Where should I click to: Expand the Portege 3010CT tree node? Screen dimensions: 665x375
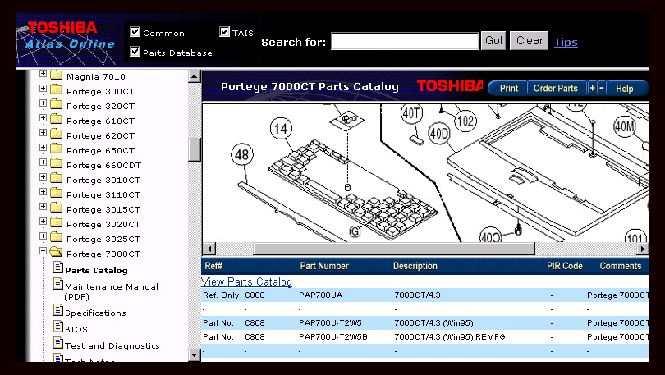tap(43, 176)
